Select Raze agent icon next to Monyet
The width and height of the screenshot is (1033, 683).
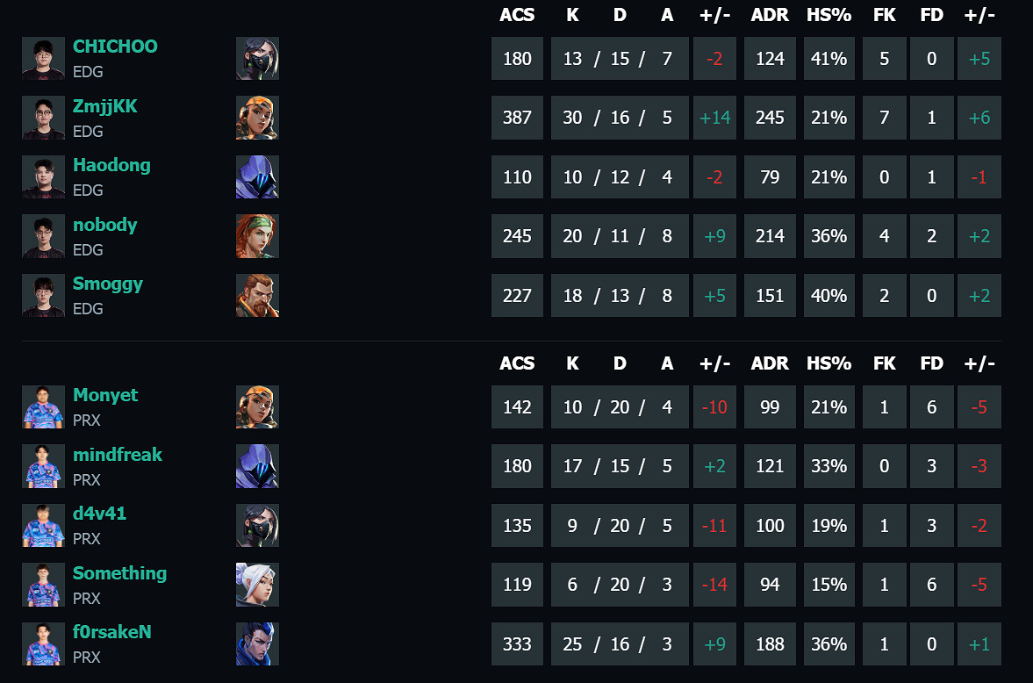[257, 406]
